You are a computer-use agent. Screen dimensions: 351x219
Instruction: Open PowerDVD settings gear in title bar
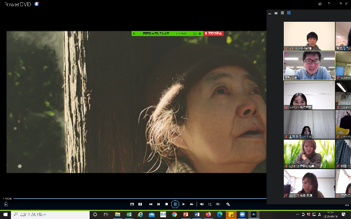click(x=320, y=4)
